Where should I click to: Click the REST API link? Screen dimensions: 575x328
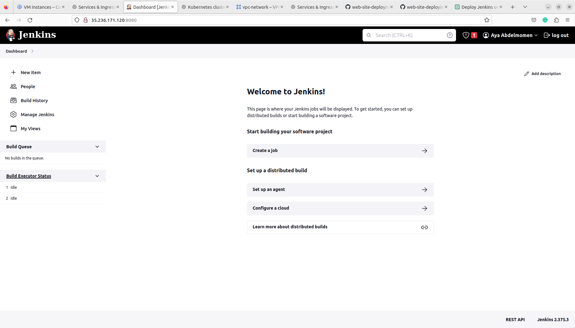(515, 319)
